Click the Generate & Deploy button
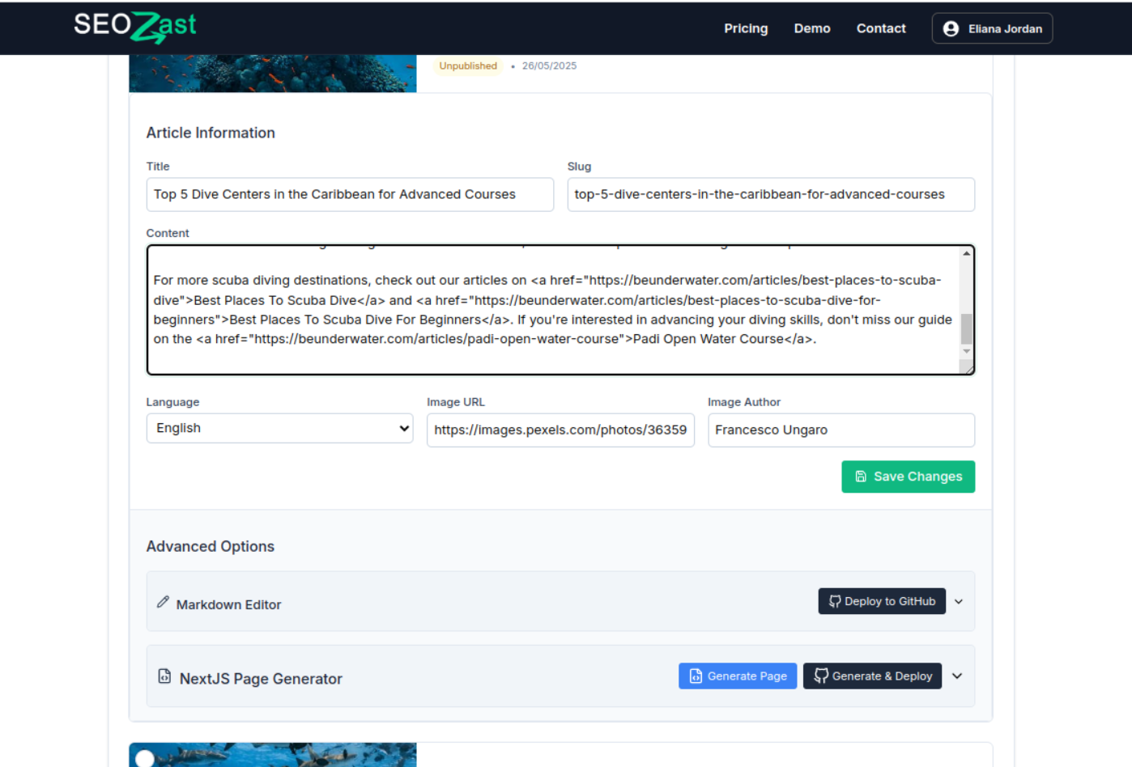 tap(872, 676)
